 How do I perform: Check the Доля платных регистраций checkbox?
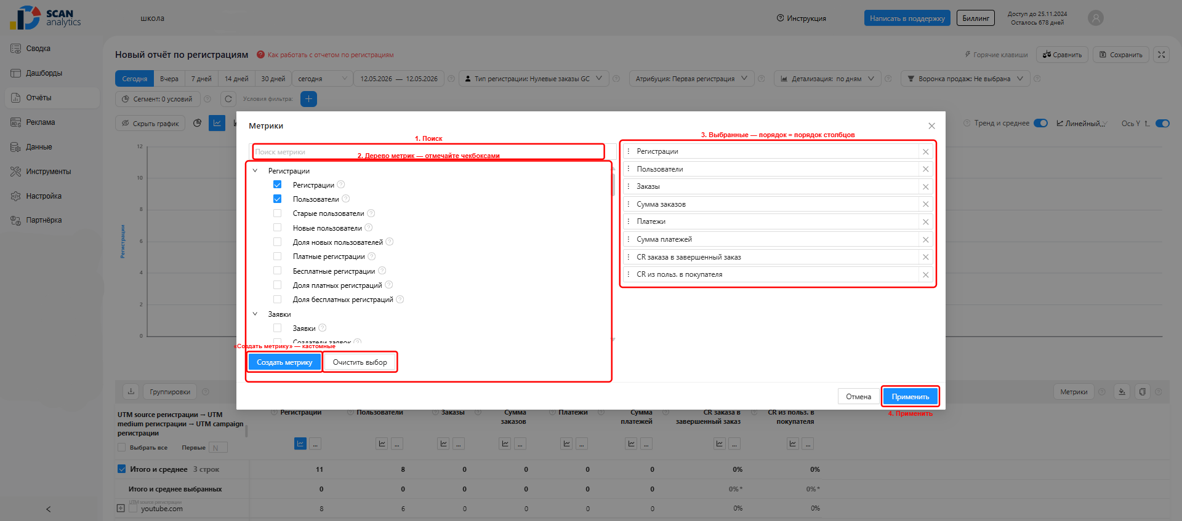[x=278, y=285]
